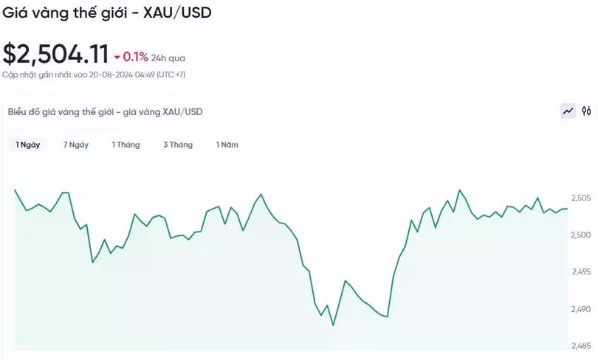Click the Giá vàng thế giới - XAU/USD heading
Screen dimensions: 598x360
point(107,13)
